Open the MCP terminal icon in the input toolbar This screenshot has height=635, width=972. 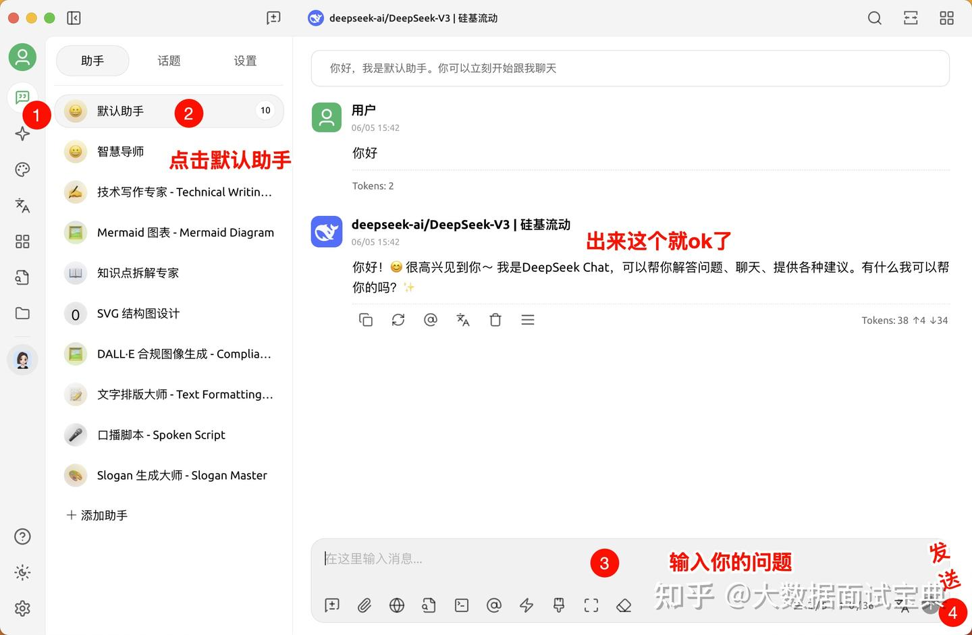click(462, 605)
